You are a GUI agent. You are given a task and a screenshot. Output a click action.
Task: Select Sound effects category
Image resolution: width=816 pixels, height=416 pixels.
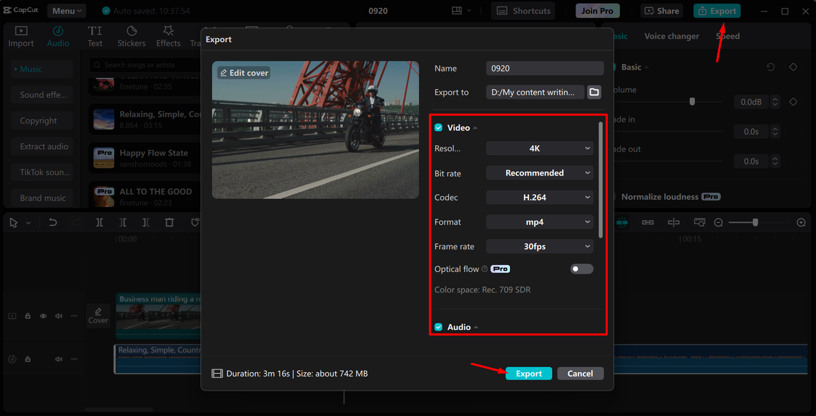click(x=41, y=95)
